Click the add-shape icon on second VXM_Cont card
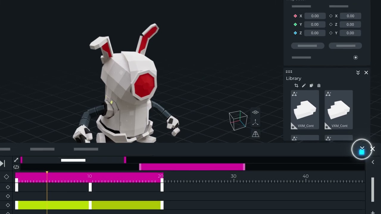 [328, 94]
